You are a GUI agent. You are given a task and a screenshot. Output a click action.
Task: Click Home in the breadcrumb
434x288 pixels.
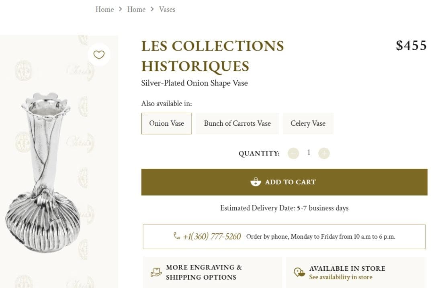coord(104,9)
